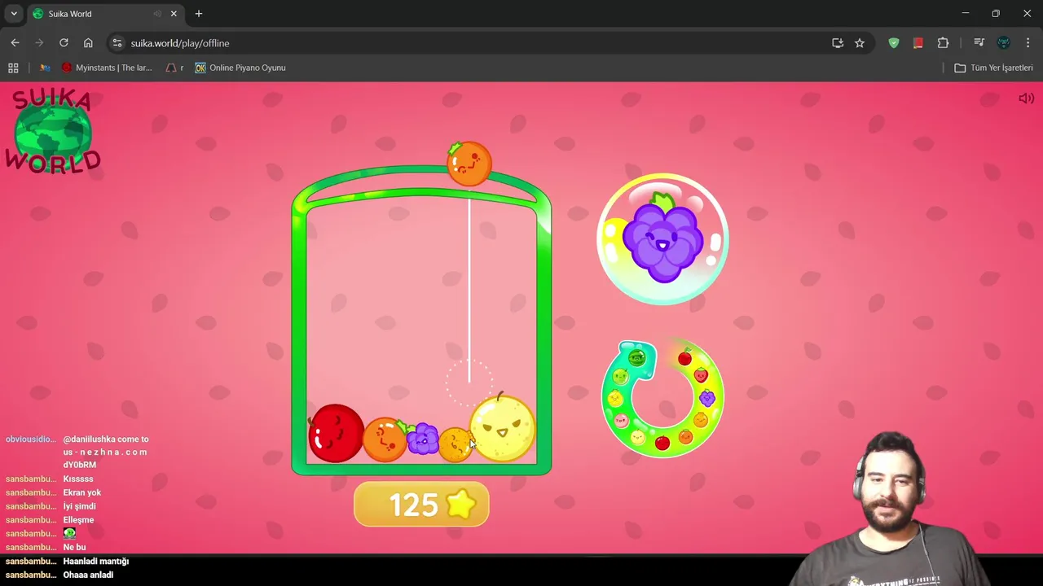Click chat message 'Haanladi mantığı'
1043x586 pixels.
point(96,561)
